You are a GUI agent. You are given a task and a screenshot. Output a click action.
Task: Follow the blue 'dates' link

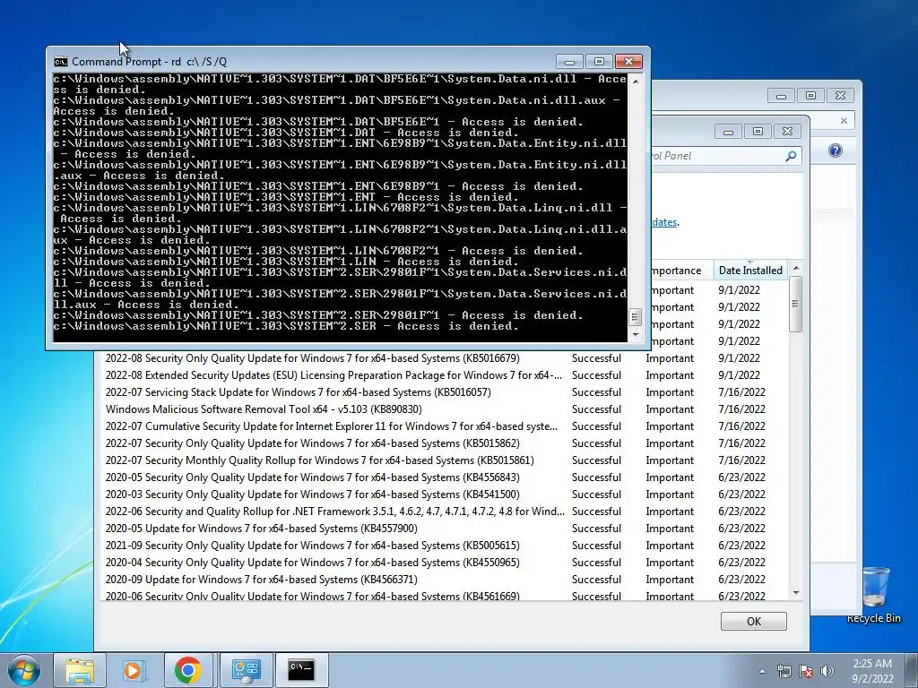(664, 222)
